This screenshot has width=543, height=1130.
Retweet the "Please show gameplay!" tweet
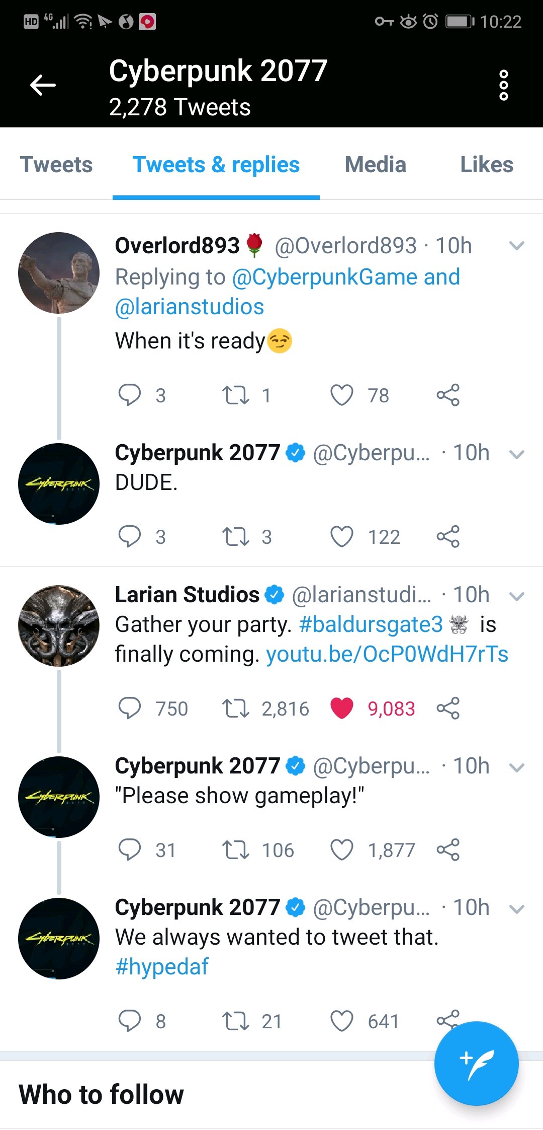(236, 850)
